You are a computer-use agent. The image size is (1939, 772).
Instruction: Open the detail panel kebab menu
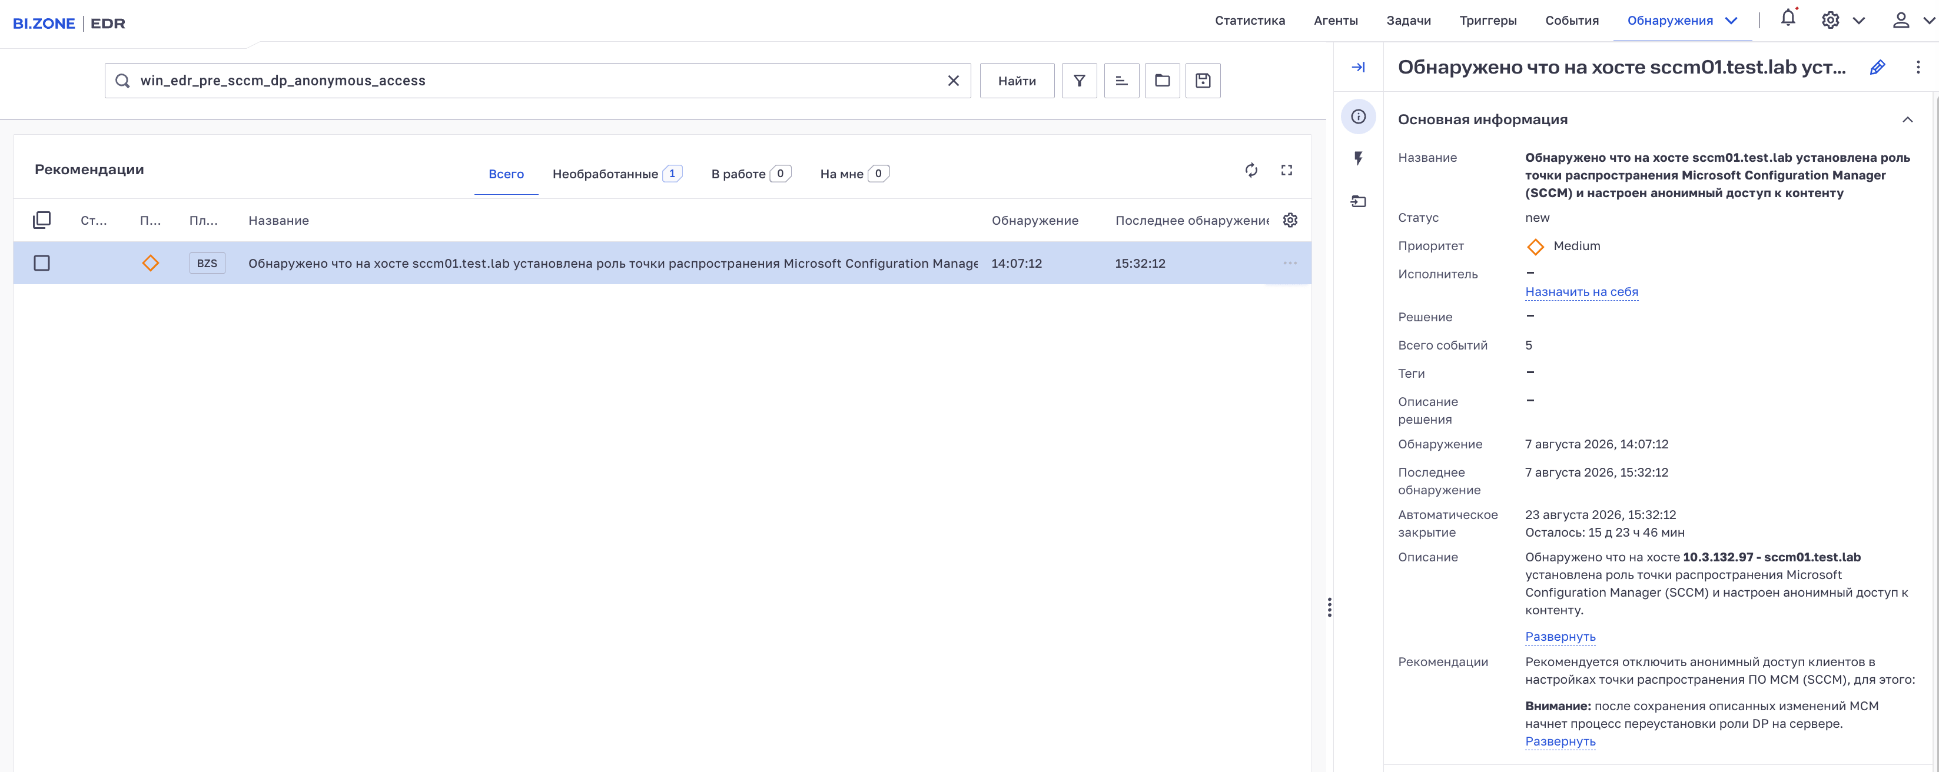(1918, 67)
